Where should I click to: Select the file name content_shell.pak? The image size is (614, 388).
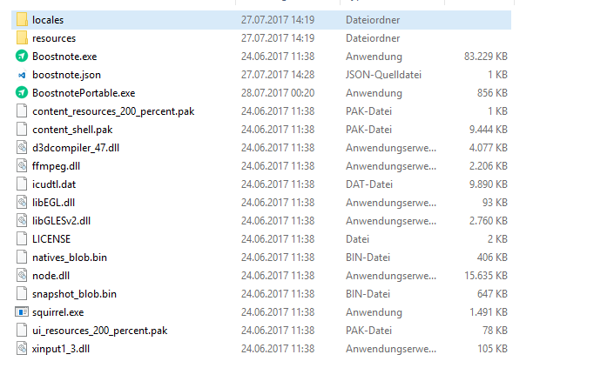pos(72,130)
